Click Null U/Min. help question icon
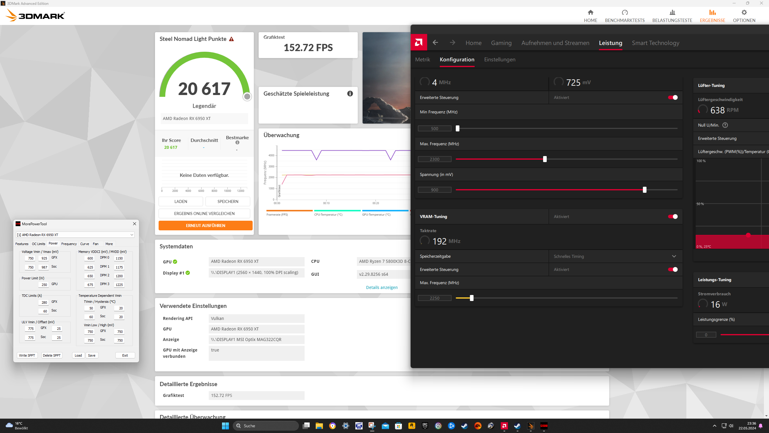Viewport: 769px width, 433px height. click(725, 125)
